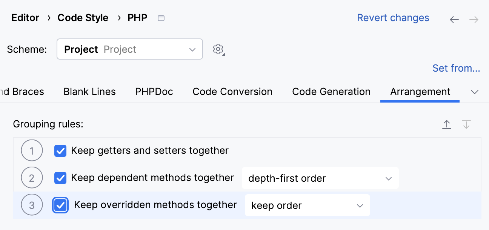
Task: Click the Revert changes link
Action: pyautogui.click(x=393, y=18)
